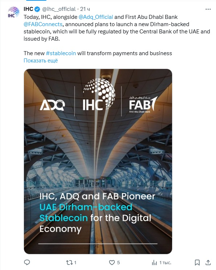Share the post via upload icon
This screenshot has width=216, height=270.
[x=208, y=262]
